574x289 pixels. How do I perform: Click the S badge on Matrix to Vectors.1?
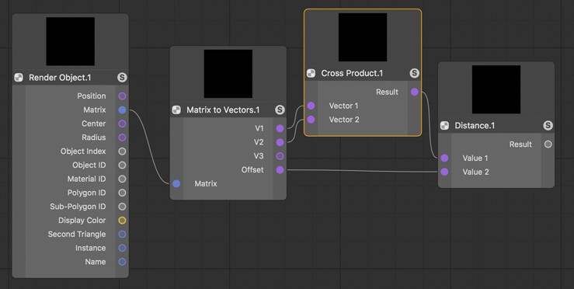coord(280,110)
